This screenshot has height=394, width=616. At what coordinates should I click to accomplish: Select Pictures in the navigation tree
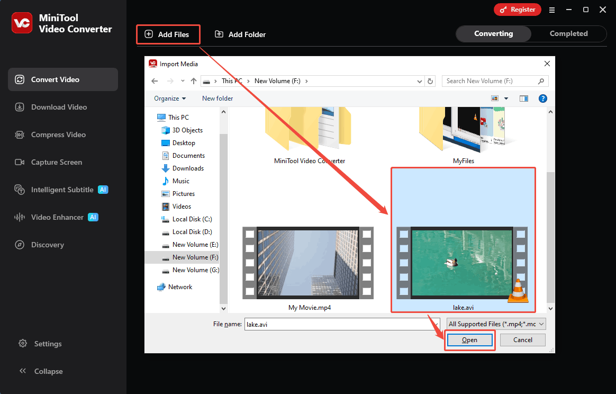pyautogui.click(x=178, y=194)
